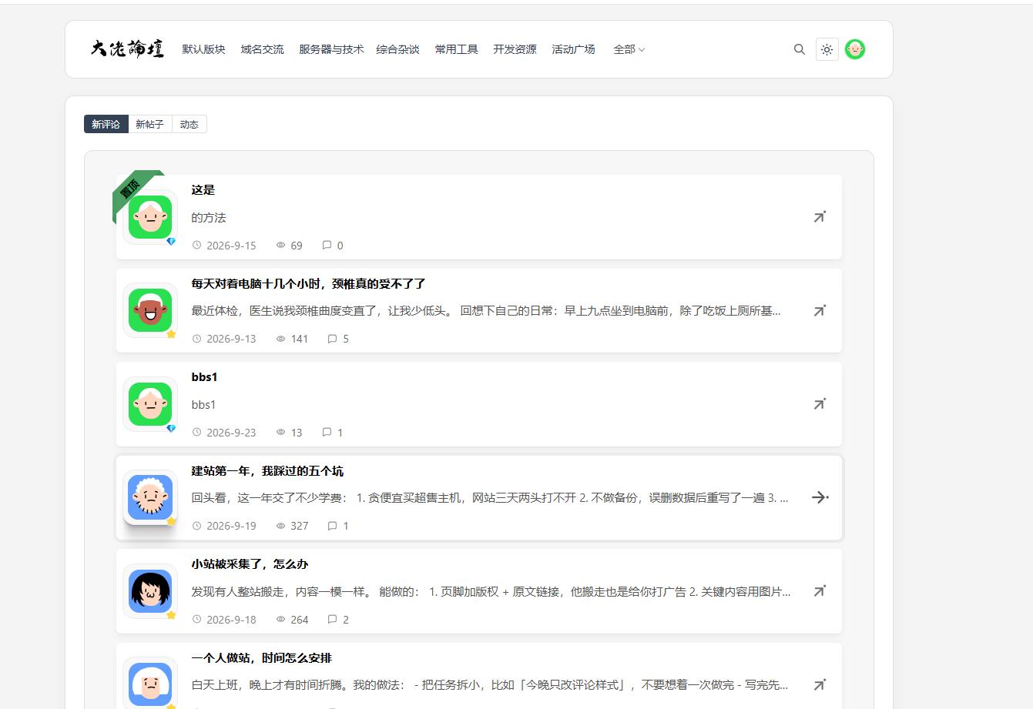Open post 小站被采集了，怎么办

point(250,564)
